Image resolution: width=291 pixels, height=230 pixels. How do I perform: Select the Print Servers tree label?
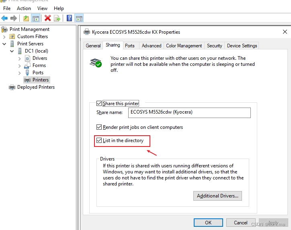(30, 44)
